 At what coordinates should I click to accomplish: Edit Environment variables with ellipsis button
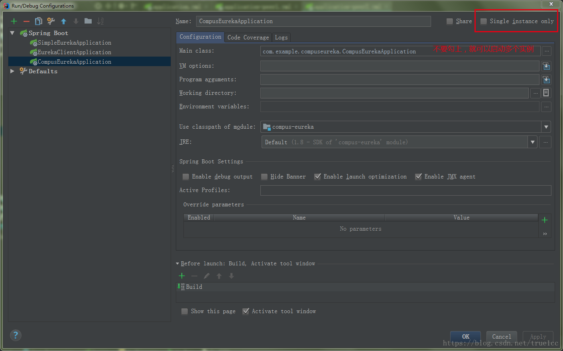546,106
